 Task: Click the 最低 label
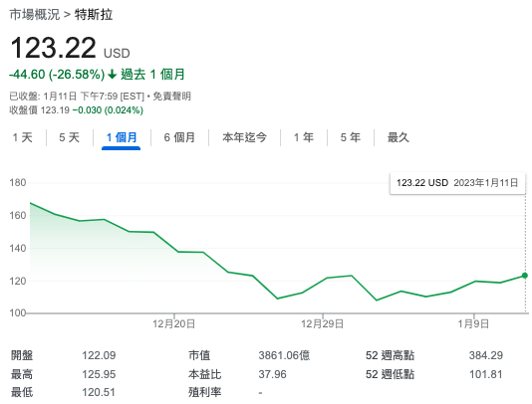[22, 392]
